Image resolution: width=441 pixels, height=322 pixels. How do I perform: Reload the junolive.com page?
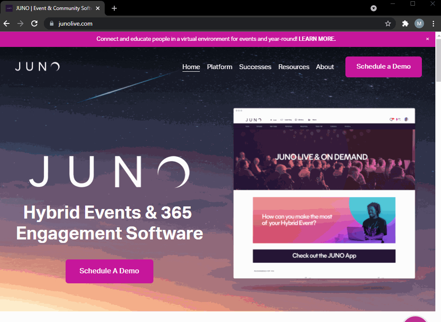coord(34,23)
